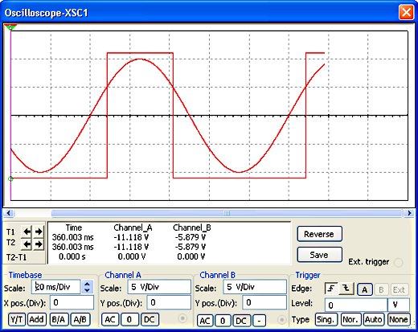Open the trigger level unit V box
The height and width of the screenshot is (332, 418).
pyautogui.click(x=399, y=305)
